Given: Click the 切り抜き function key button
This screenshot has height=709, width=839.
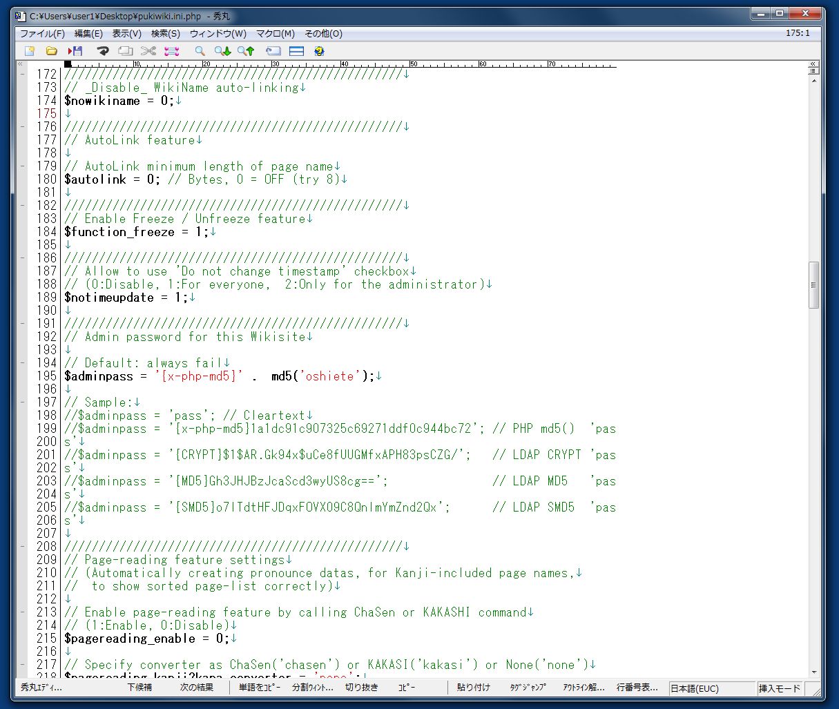Looking at the screenshot, I should pos(362,688).
